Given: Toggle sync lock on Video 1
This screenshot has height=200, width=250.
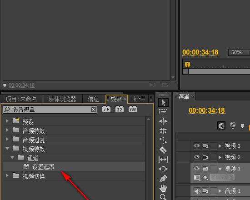Looking at the screenshot, I should (x=205, y=169).
